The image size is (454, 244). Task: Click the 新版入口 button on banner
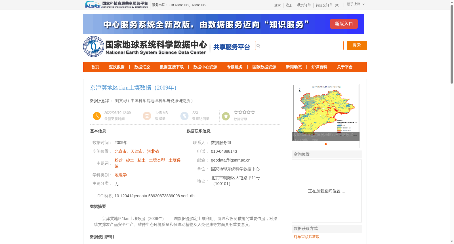pyautogui.click(x=344, y=24)
